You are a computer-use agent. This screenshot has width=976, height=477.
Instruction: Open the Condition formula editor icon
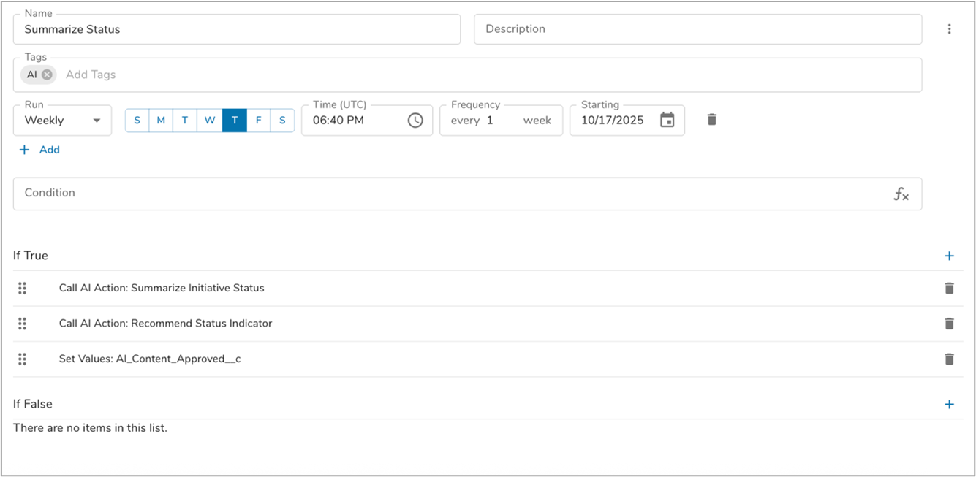click(x=901, y=194)
